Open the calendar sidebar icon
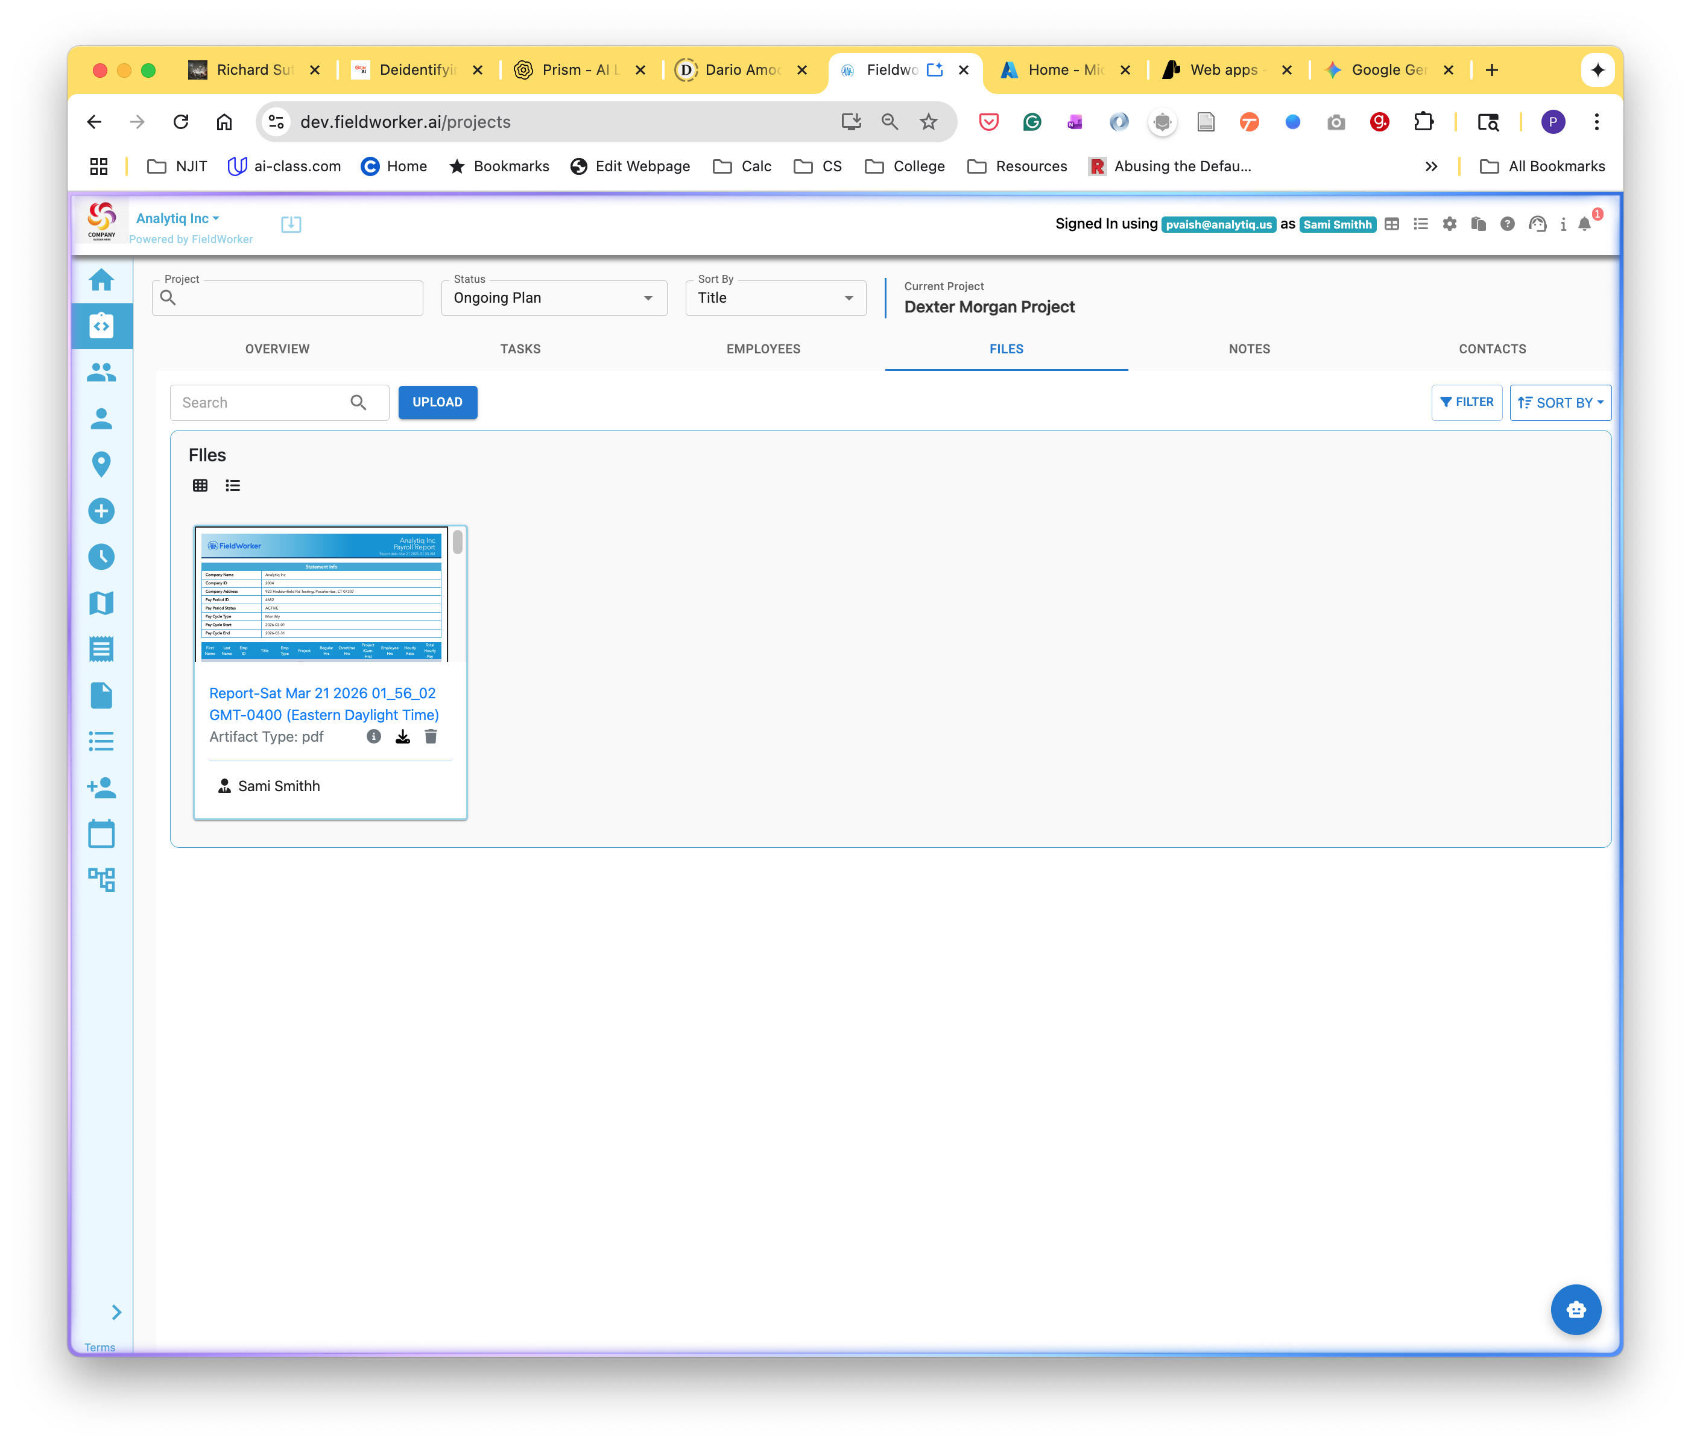This screenshot has height=1446, width=1691. [x=101, y=834]
